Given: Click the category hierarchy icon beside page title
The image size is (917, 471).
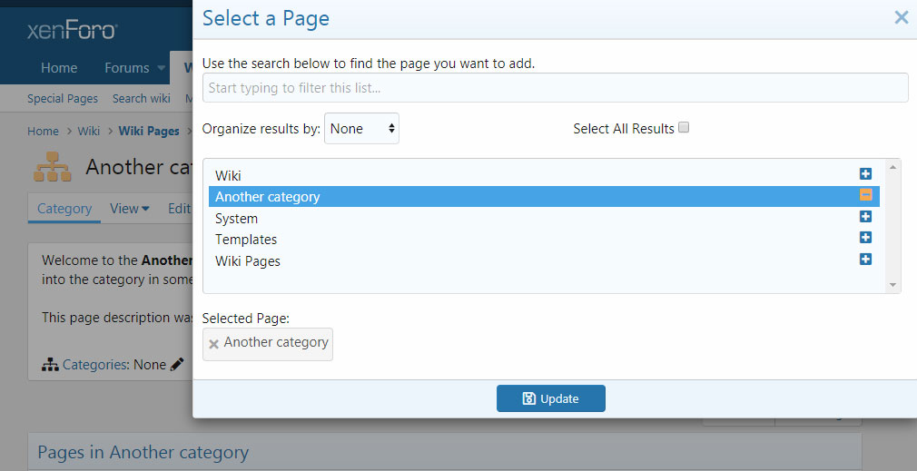Looking at the screenshot, I should pyautogui.click(x=52, y=166).
